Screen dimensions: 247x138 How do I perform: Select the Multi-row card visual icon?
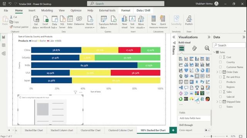202,76
